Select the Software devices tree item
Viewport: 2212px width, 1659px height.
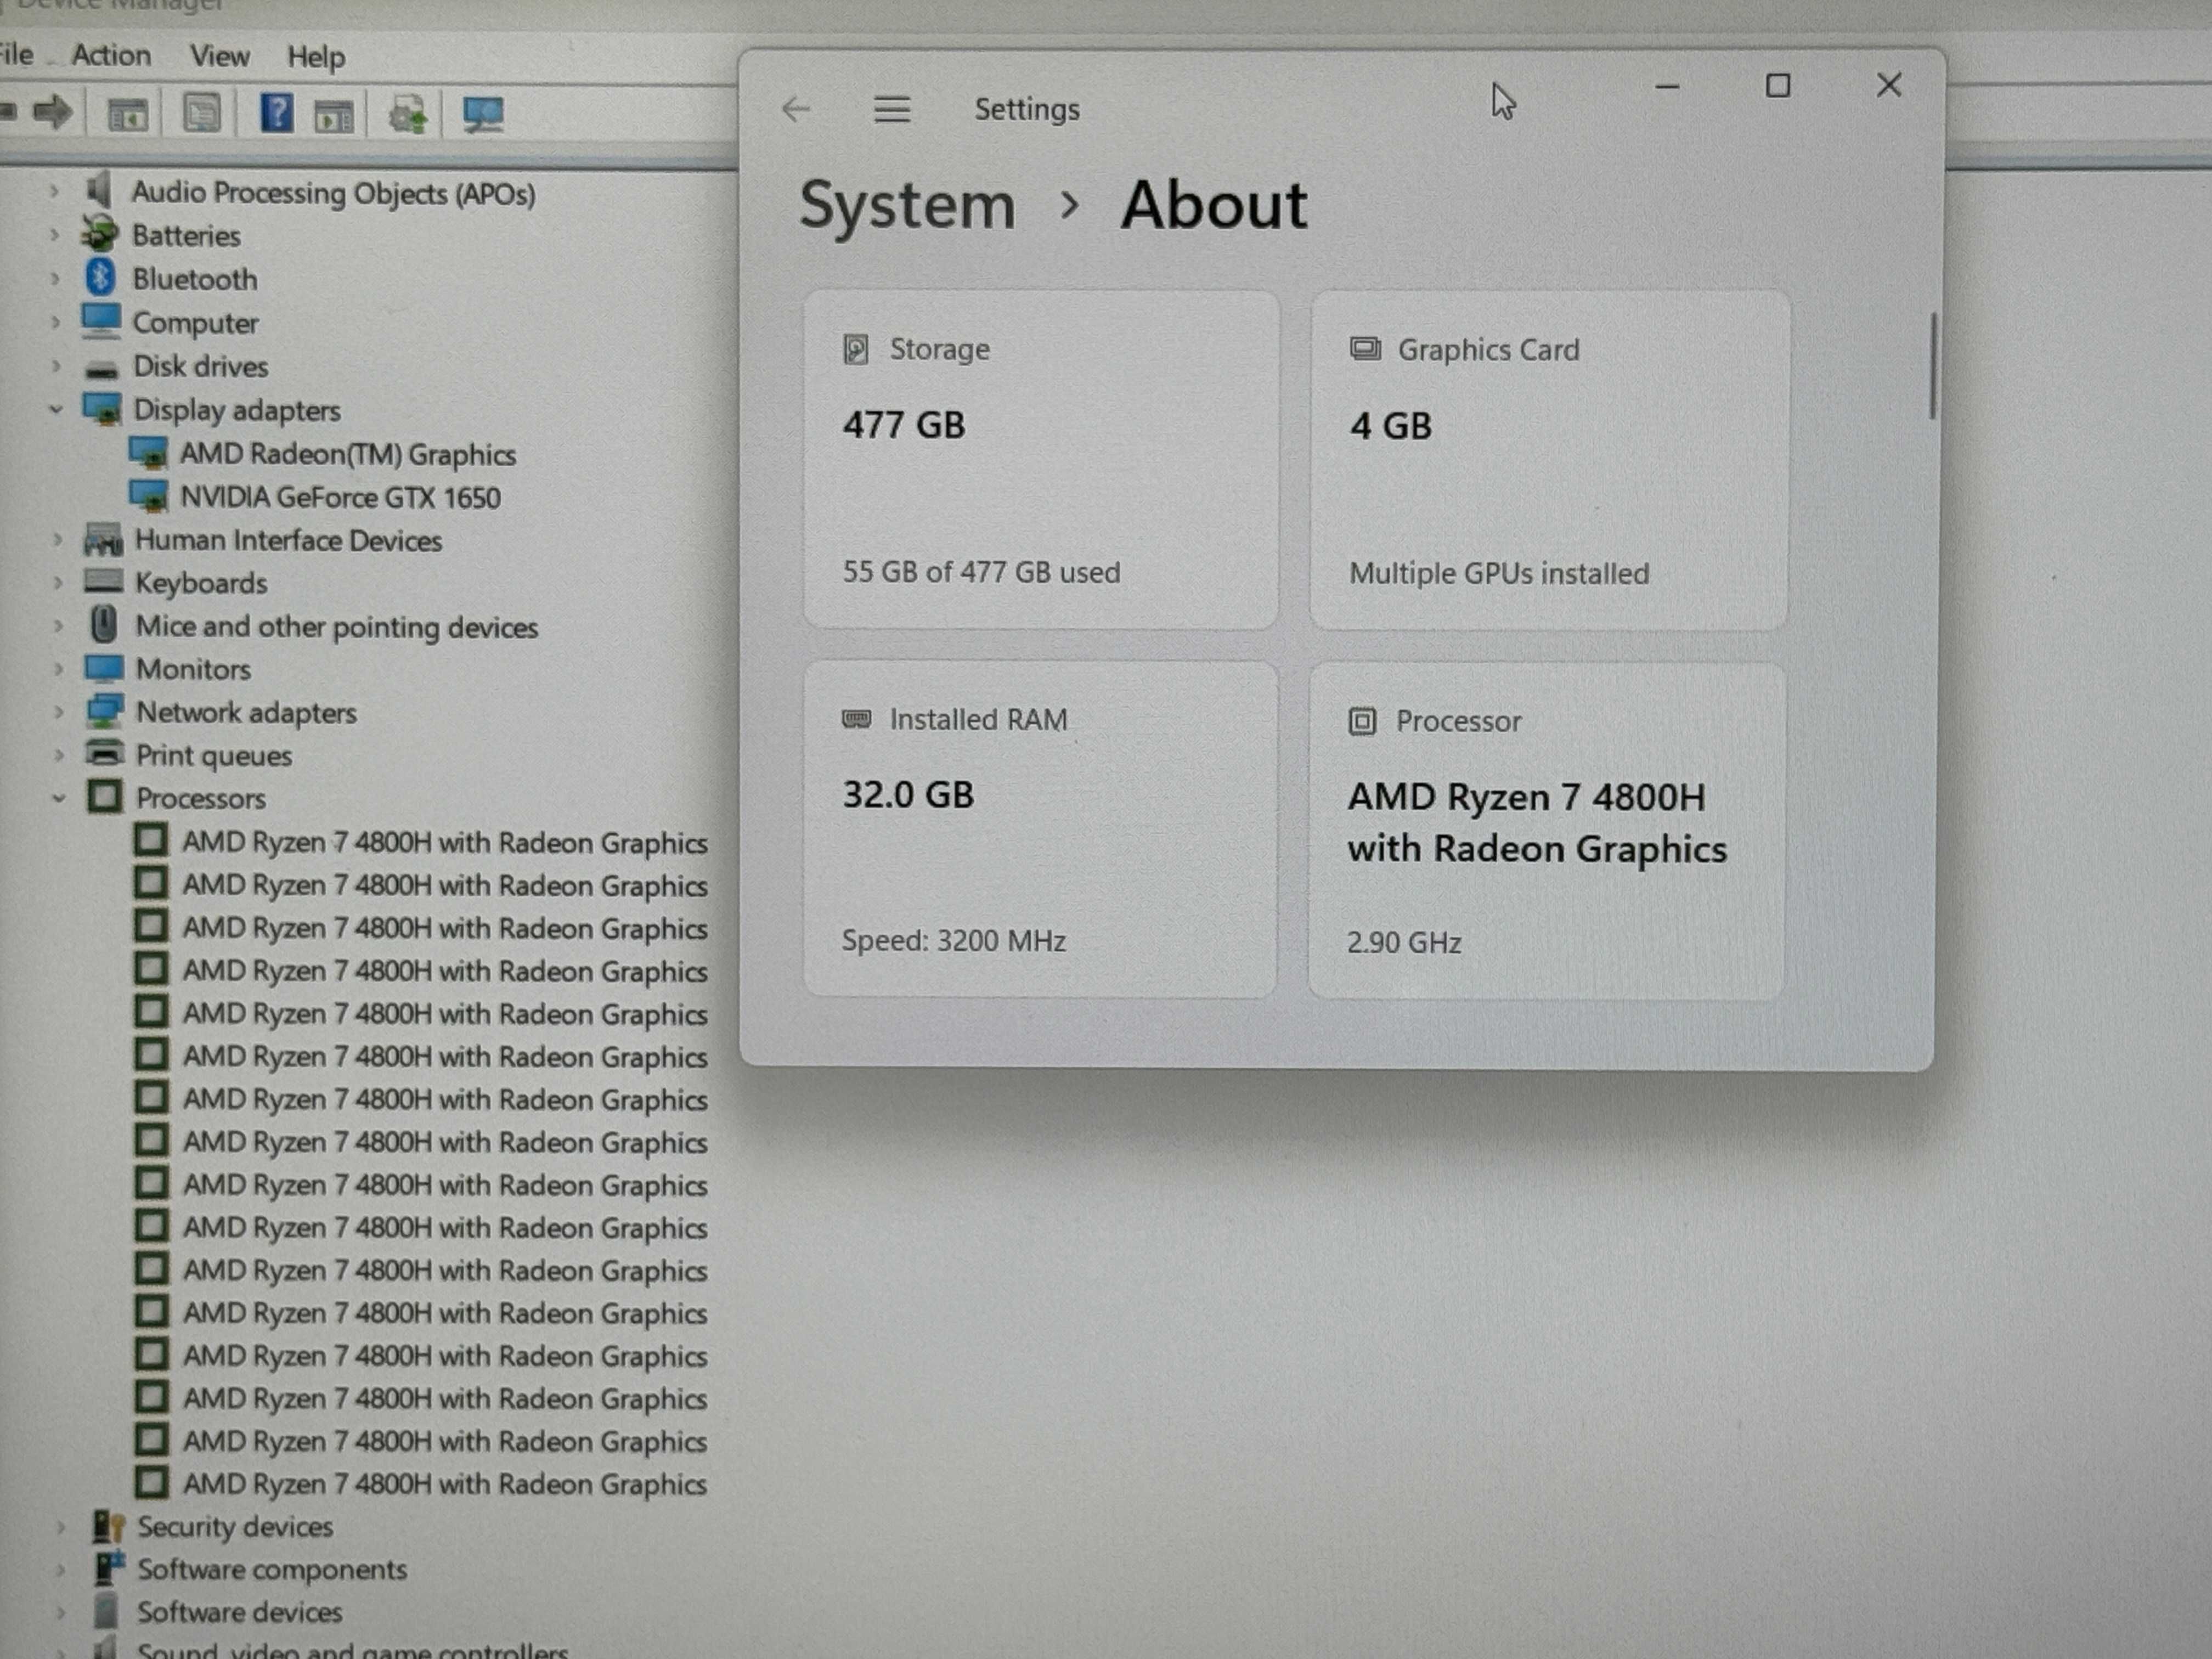point(240,1612)
